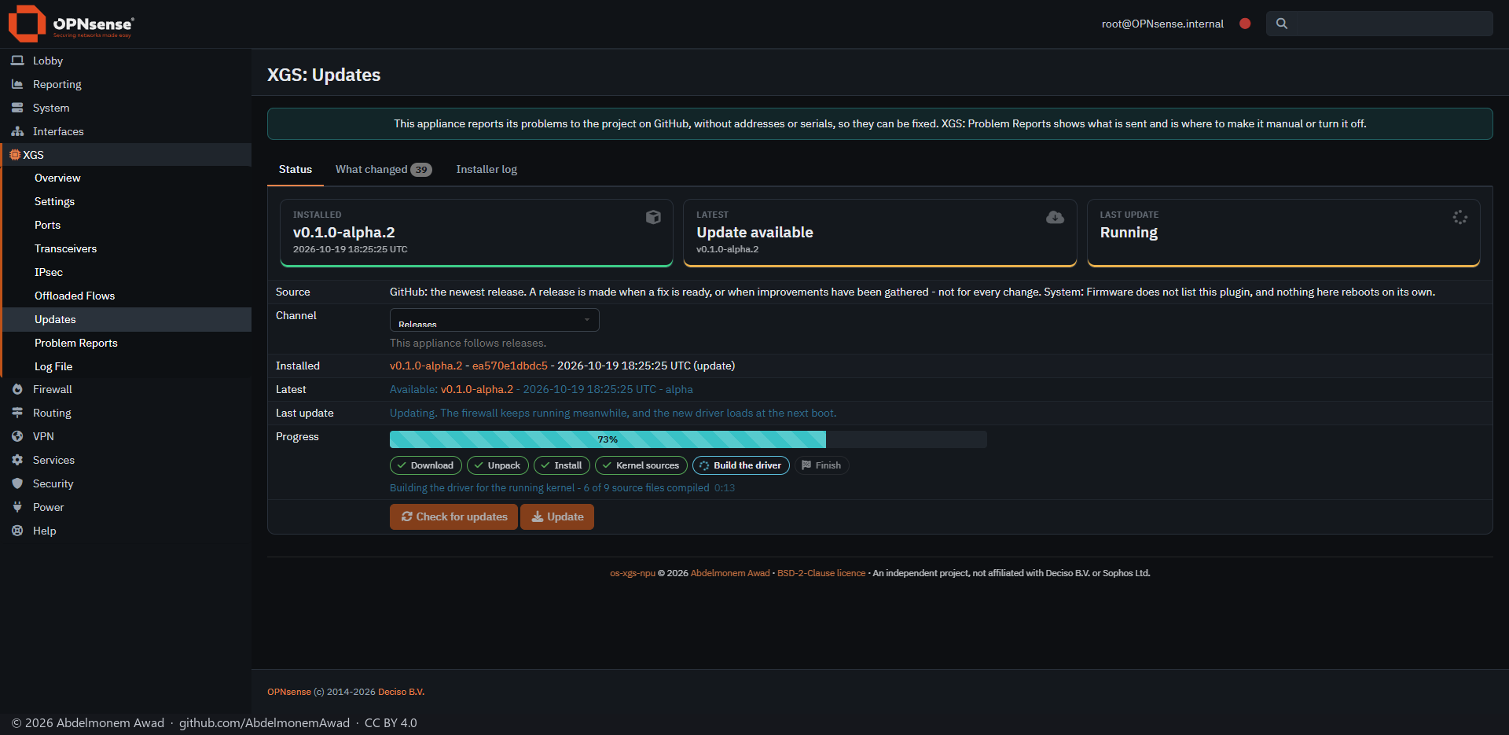
Task: Click the OPNsense logo
Action: 71,24
